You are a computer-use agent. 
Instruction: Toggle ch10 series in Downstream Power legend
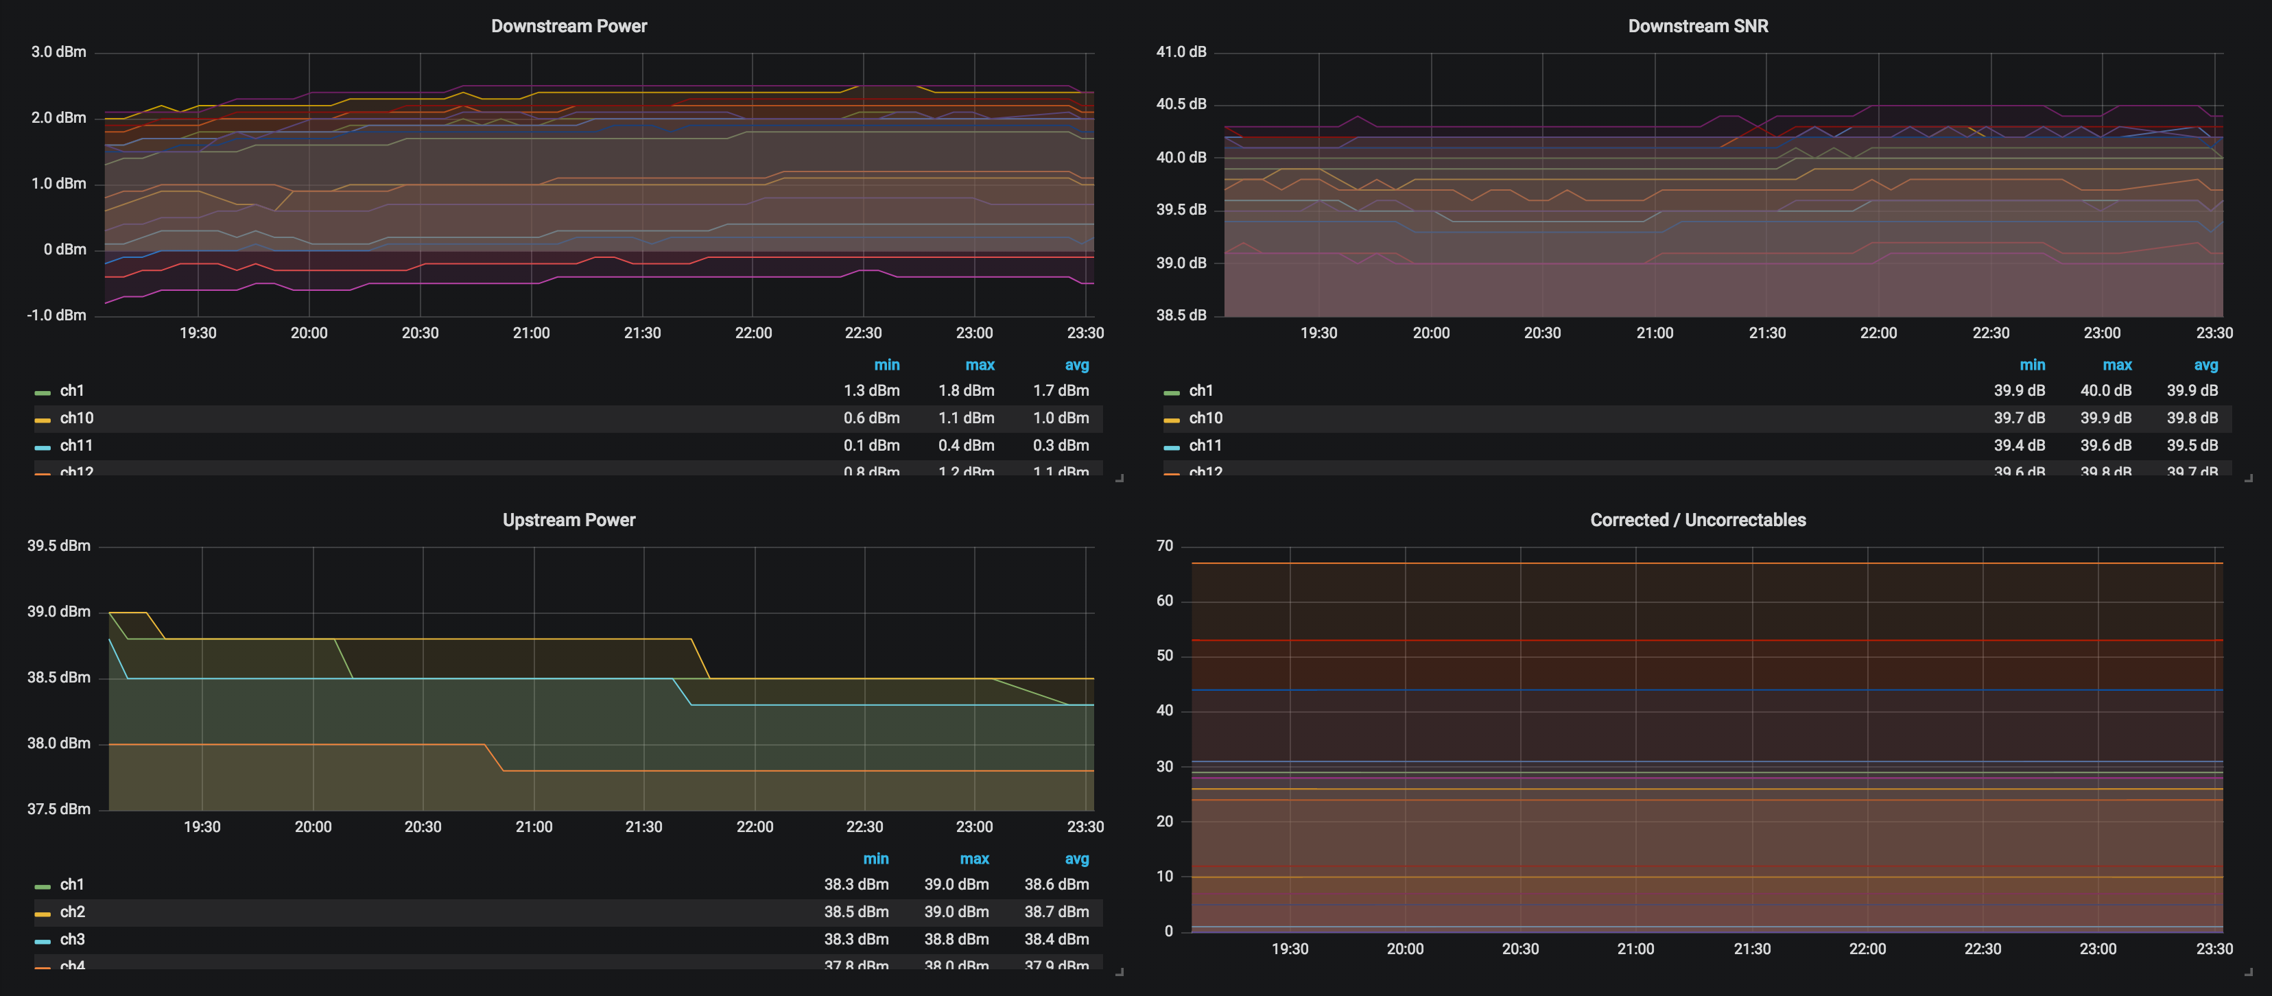point(77,418)
